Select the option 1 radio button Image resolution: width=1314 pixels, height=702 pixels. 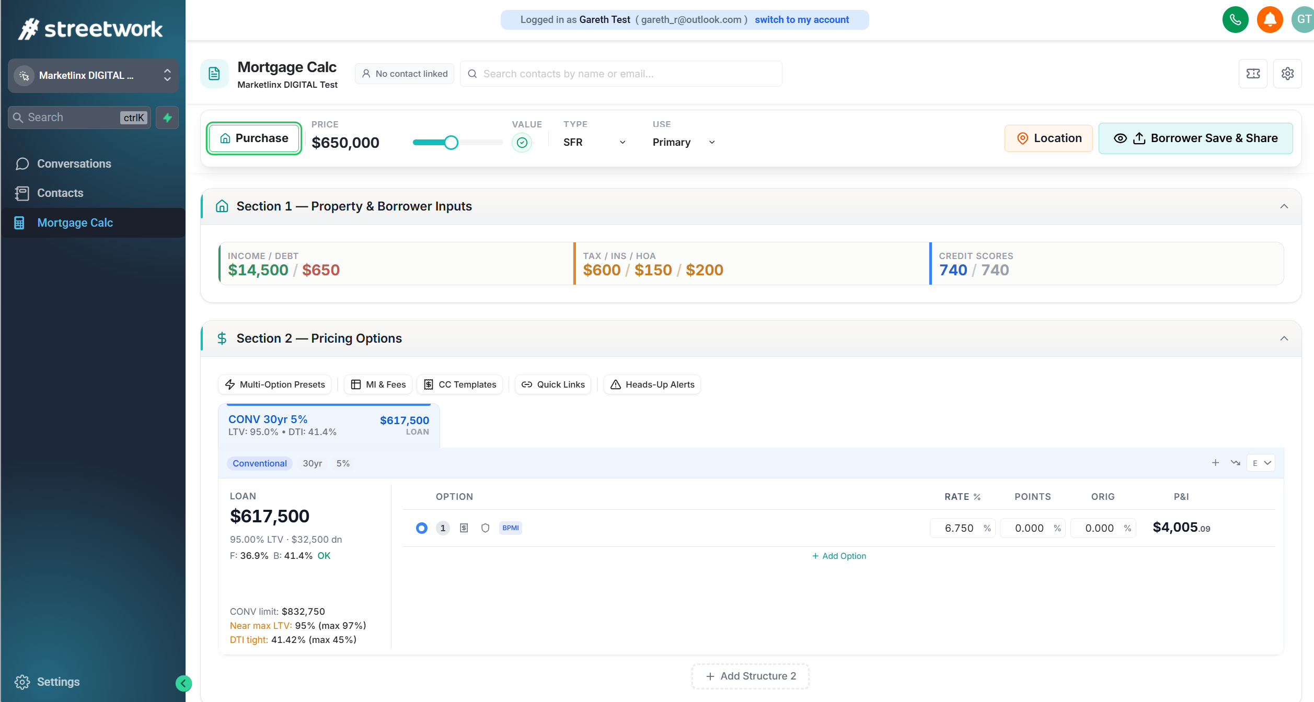coord(421,528)
